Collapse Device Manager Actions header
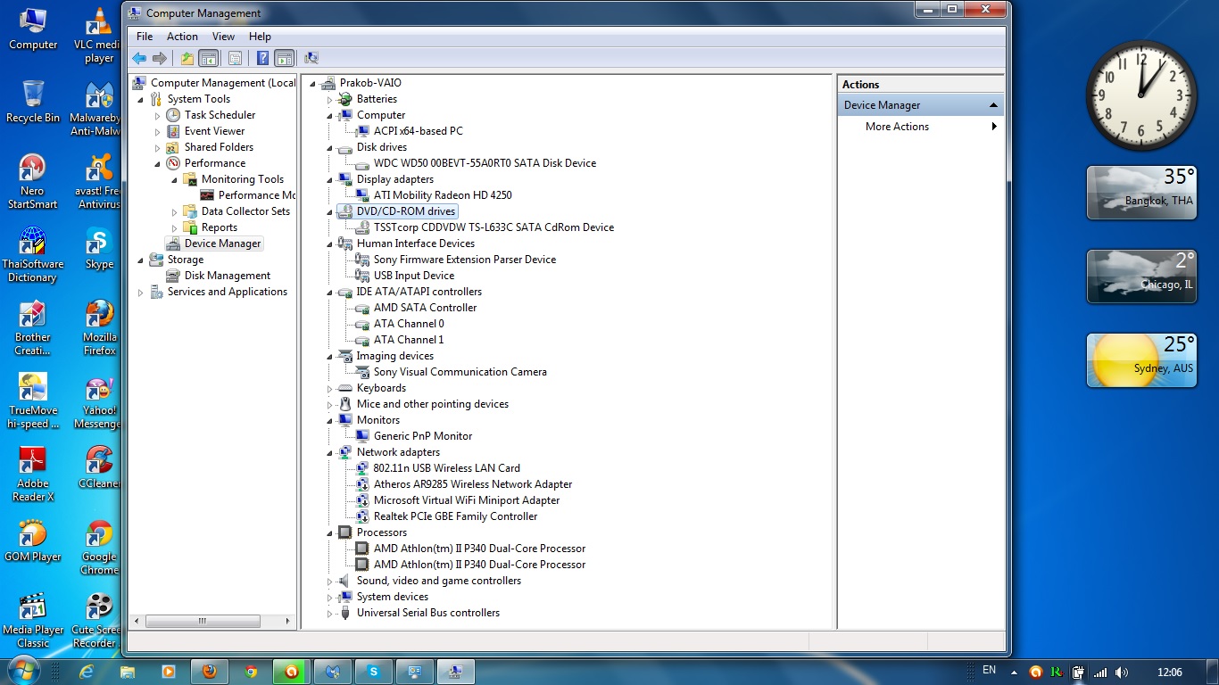Screen dimensions: 1219x685 click(993, 105)
